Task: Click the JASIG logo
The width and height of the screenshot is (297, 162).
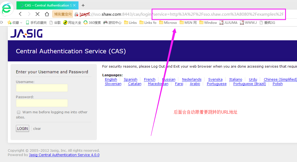Action: 26,34
